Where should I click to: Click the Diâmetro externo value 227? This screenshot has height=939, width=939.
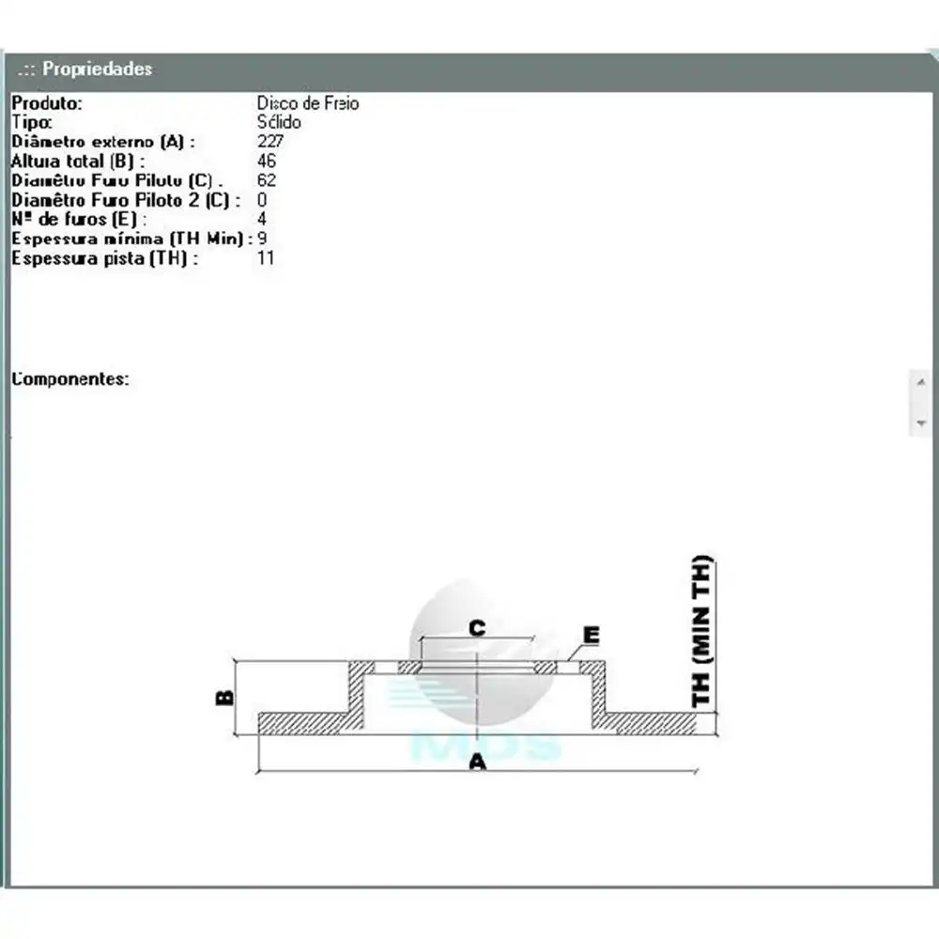pyautogui.click(x=269, y=142)
